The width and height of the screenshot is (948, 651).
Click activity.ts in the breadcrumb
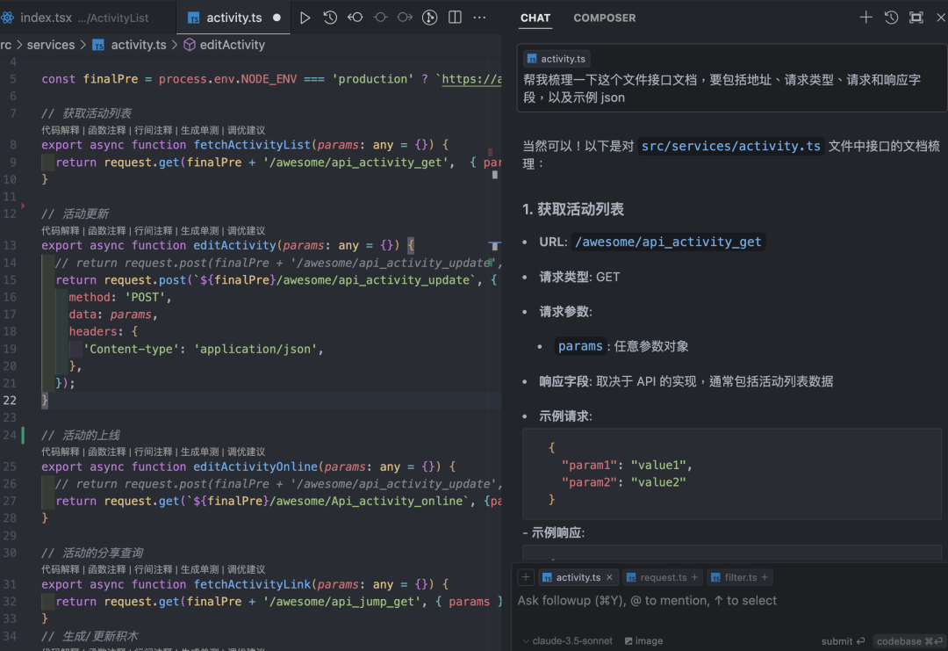(x=138, y=45)
